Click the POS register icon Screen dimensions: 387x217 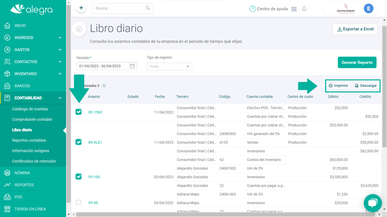(x=7, y=197)
